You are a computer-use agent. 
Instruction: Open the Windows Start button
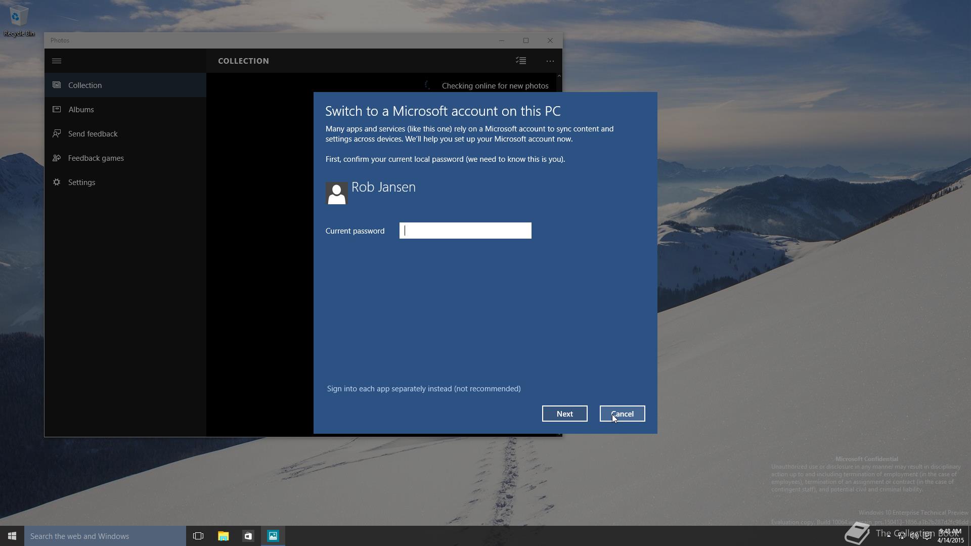12,536
